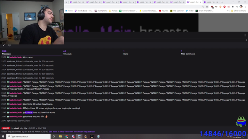This screenshot has width=248, height=139.
Task: Open the Other bookmarks folder
Action: coord(239,11)
